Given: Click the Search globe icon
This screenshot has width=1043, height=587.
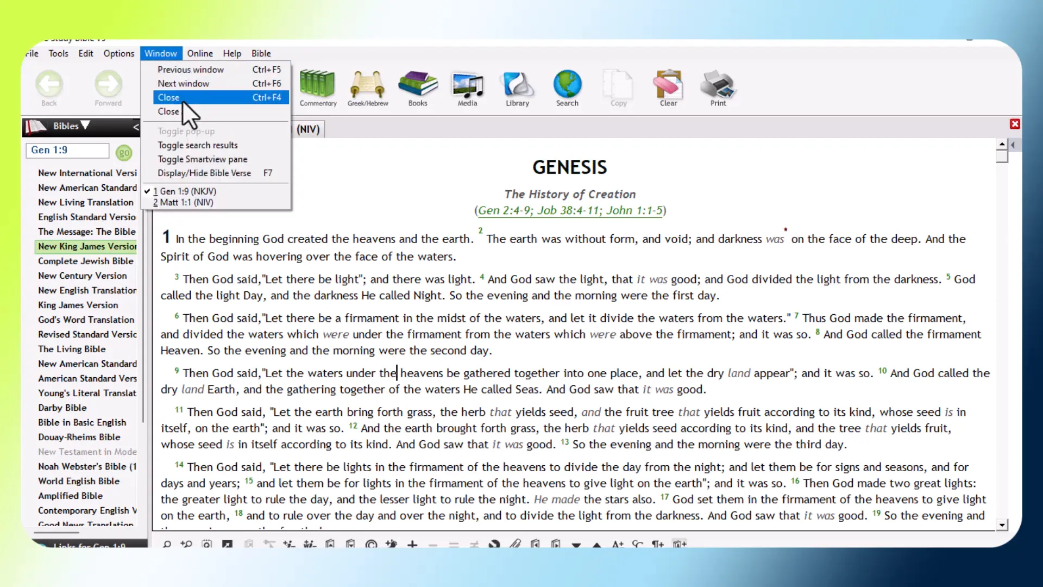Looking at the screenshot, I should pos(567,84).
